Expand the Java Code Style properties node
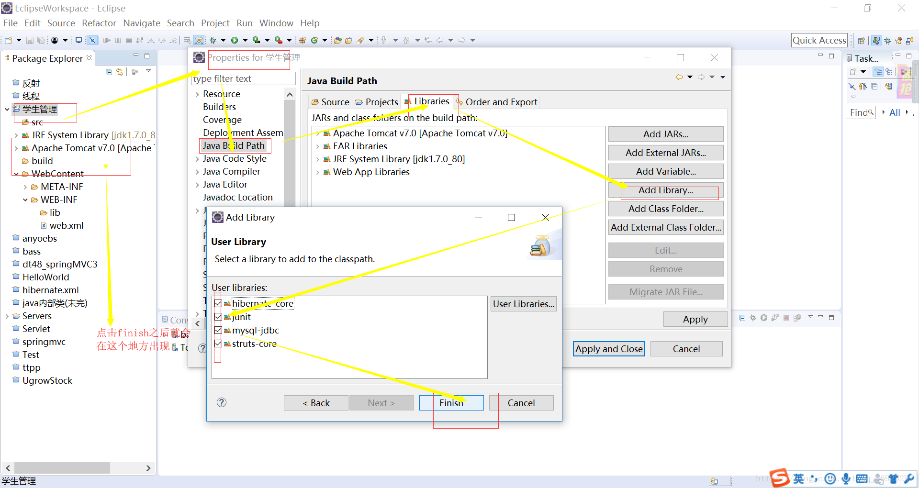This screenshot has width=919, height=488. 197,159
